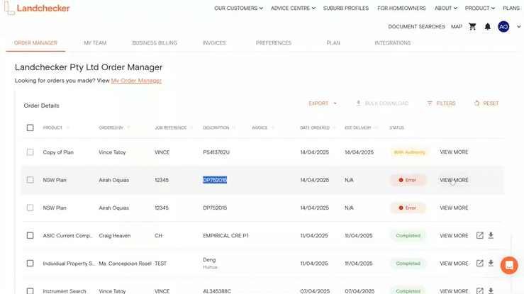Tick the select-all orders checkbox
The height and width of the screenshot is (294, 524).
click(30, 128)
